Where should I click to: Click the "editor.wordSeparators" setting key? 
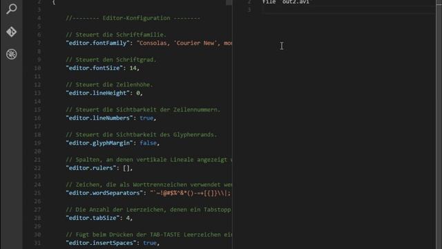(104, 193)
